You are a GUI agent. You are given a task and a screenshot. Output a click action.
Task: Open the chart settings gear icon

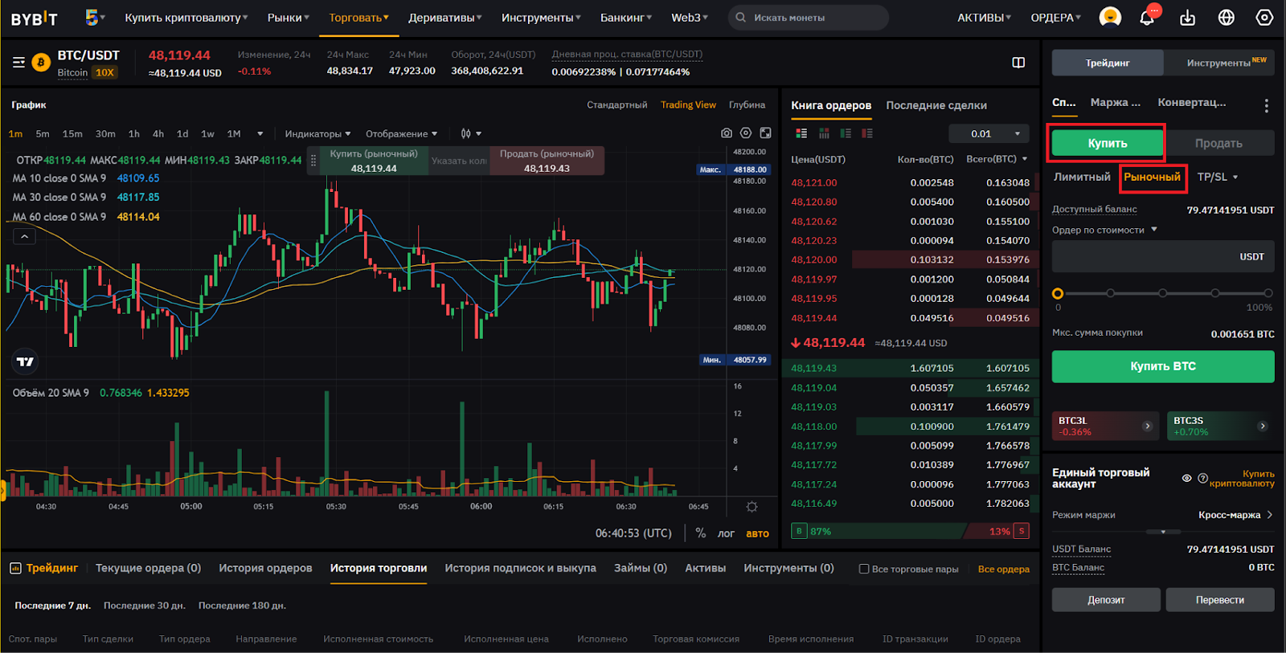click(746, 133)
